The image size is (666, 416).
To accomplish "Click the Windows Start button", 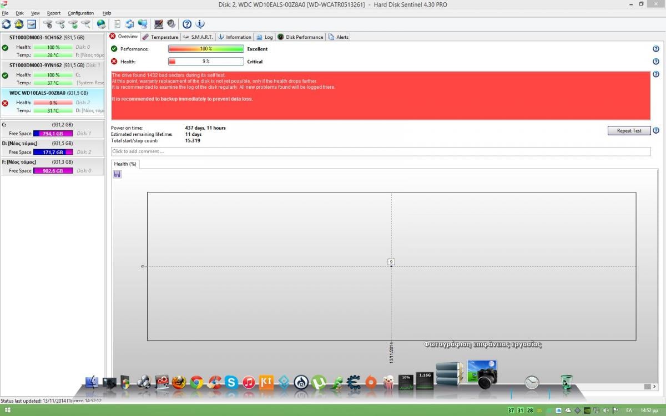I will (x=7, y=410).
